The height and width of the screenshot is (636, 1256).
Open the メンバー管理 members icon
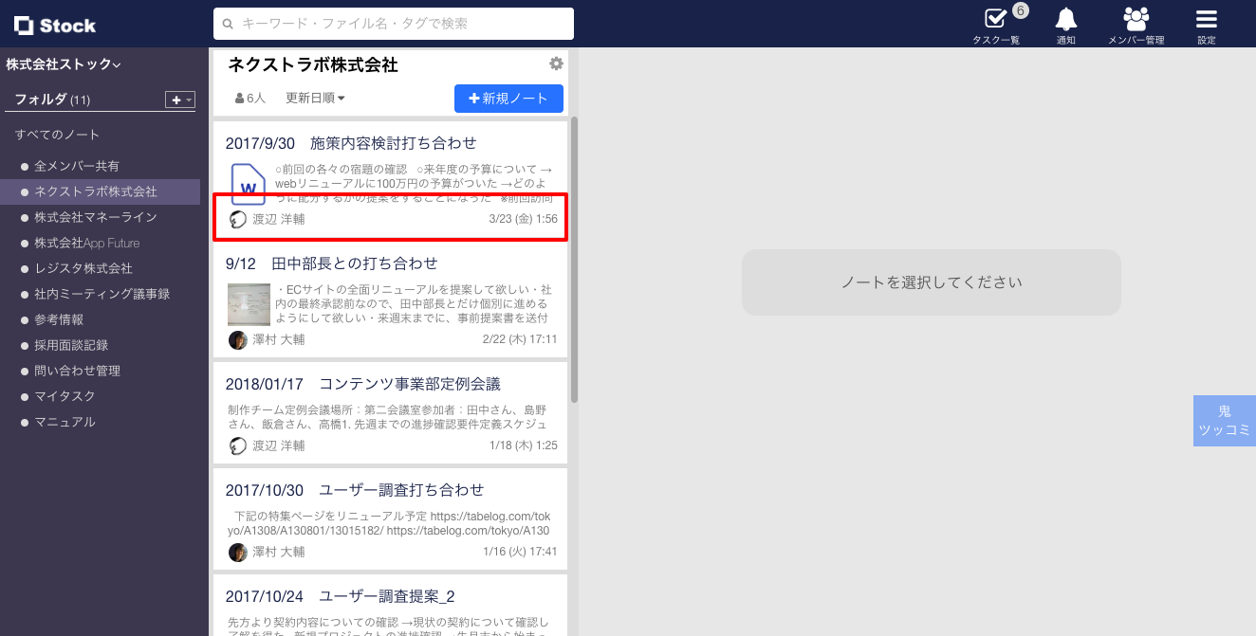click(1135, 17)
